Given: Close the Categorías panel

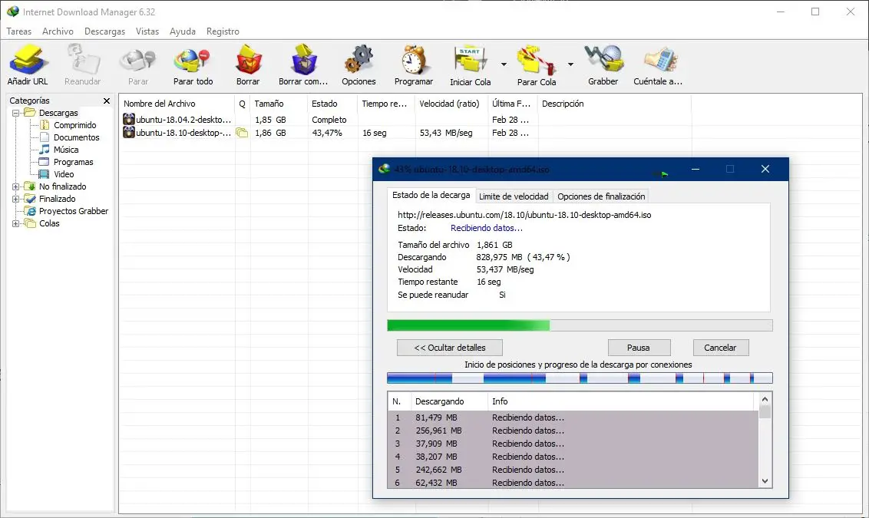Looking at the screenshot, I should point(107,101).
